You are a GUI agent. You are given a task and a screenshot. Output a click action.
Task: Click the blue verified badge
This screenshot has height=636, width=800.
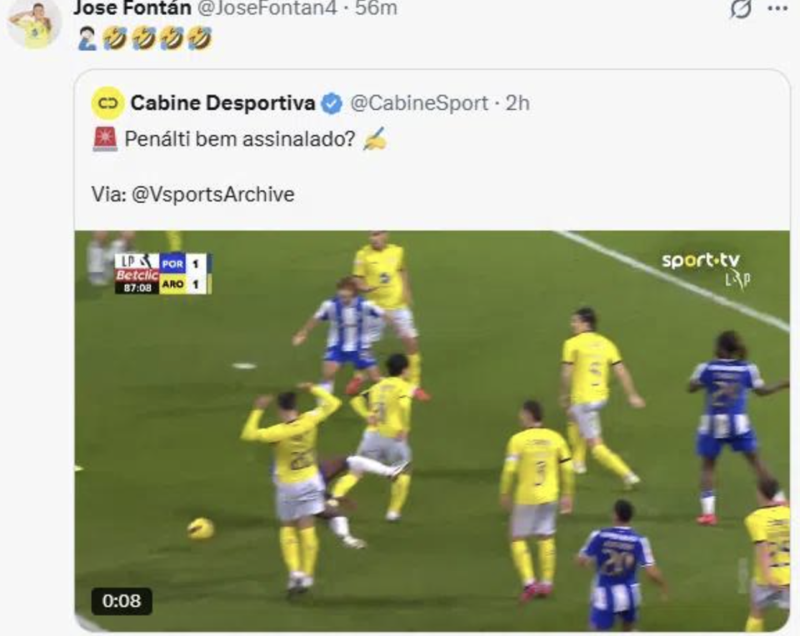(x=332, y=103)
